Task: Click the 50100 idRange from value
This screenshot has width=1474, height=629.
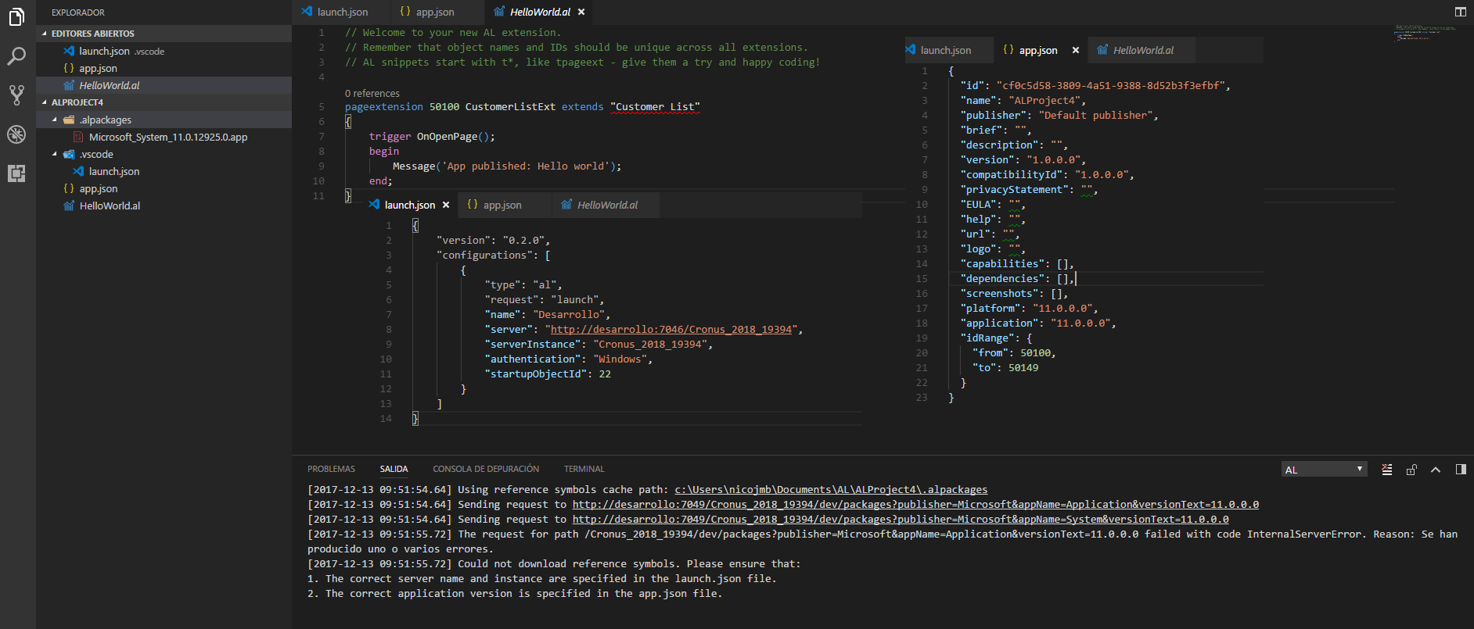Action: [1036, 353]
